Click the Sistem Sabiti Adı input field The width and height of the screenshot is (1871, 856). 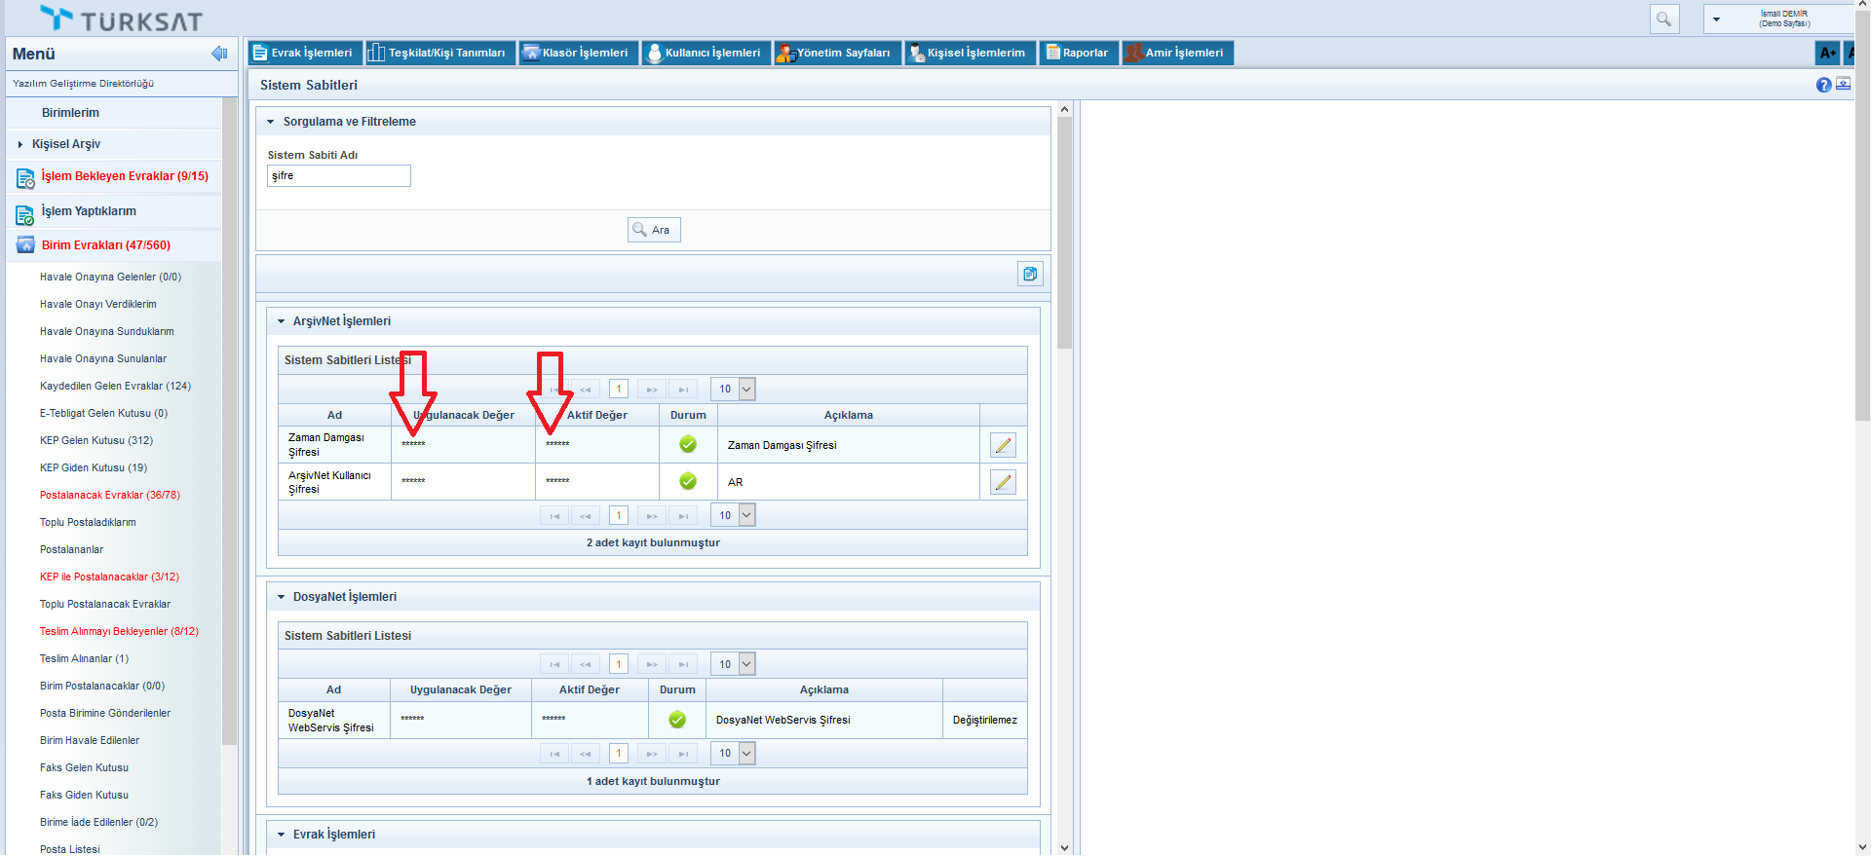pyautogui.click(x=338, y=175)
